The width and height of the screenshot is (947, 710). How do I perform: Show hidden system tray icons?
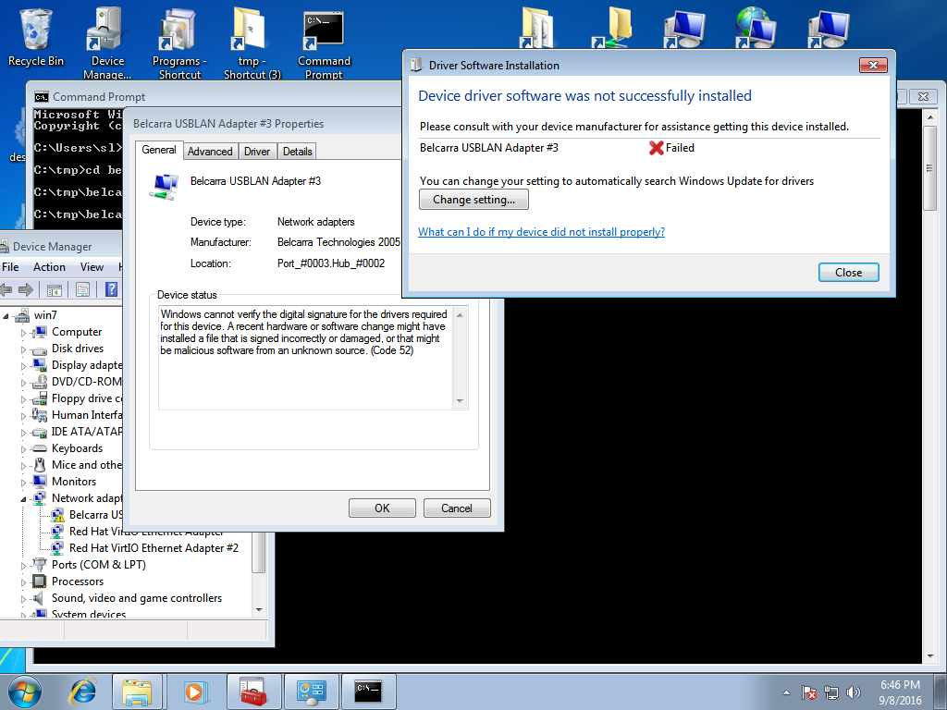click(x=786, y=692)
